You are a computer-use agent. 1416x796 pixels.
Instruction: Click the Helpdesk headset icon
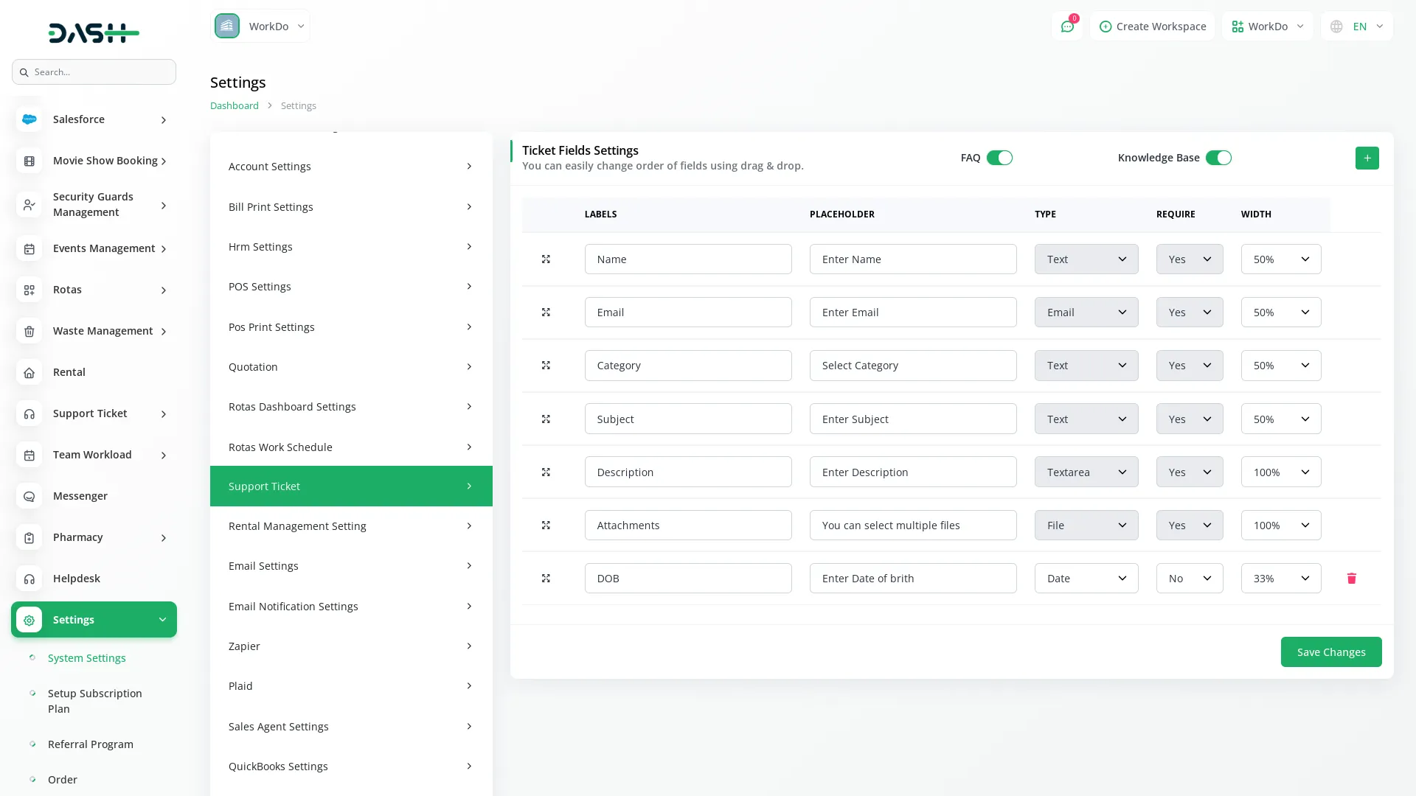[29, 579]
